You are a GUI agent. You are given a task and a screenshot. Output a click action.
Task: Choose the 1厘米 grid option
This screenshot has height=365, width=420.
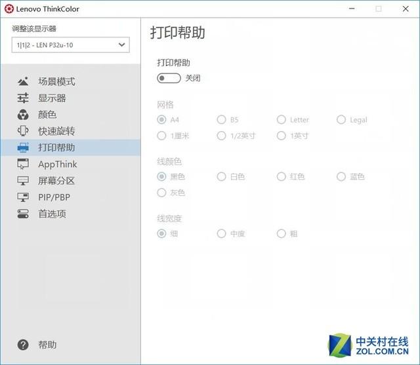(161, 136)
